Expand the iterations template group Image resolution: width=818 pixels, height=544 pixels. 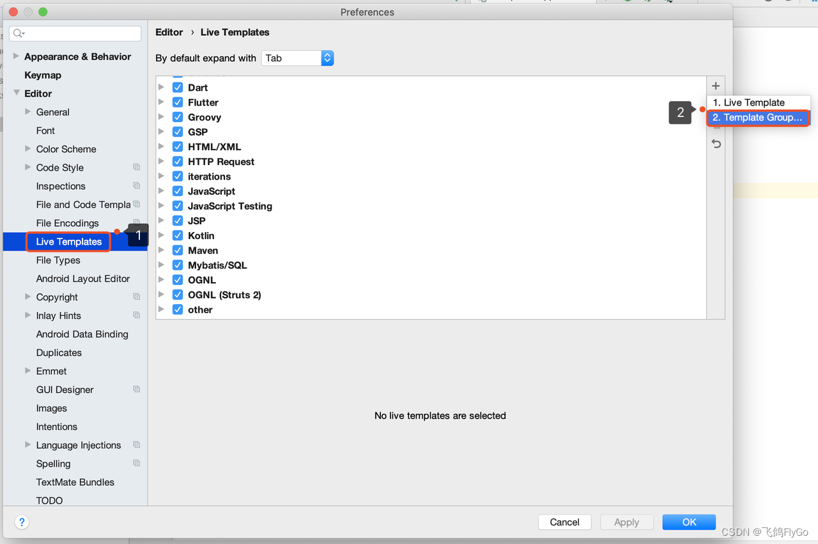(x=162, y=176)
